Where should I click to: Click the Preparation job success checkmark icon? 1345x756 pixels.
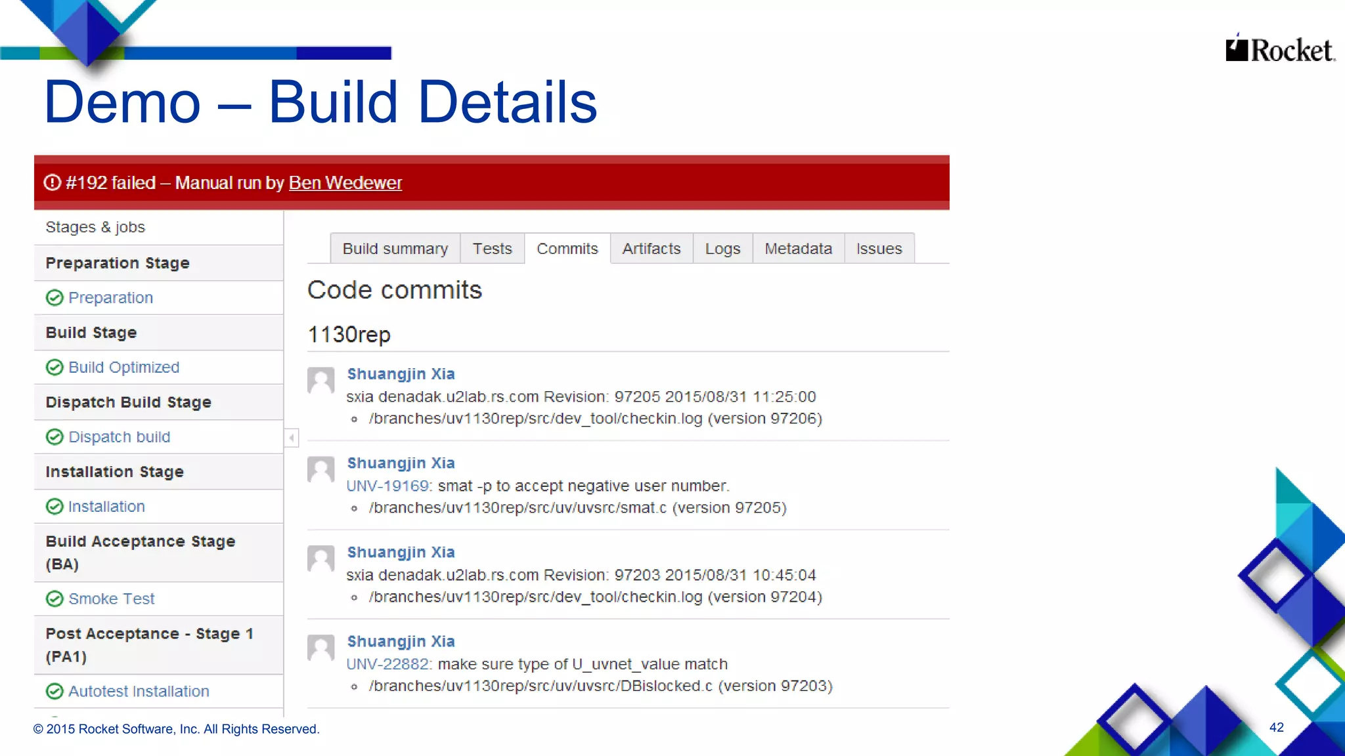click(55, 298)
